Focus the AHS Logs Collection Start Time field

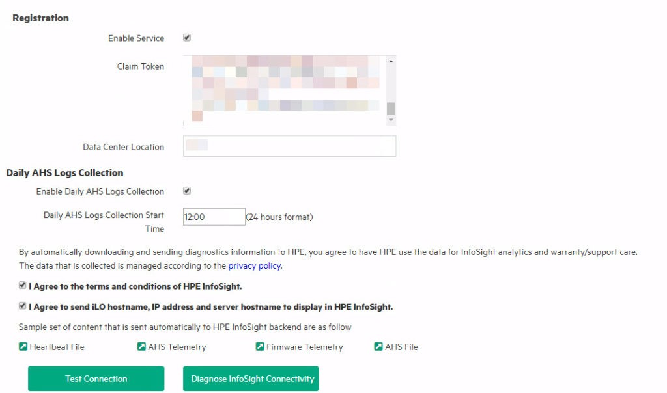214,217
